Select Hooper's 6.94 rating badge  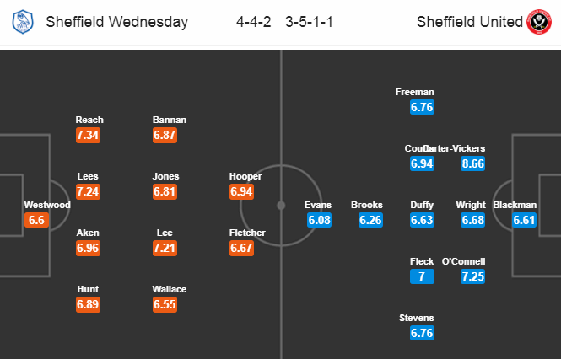(241, 191)
